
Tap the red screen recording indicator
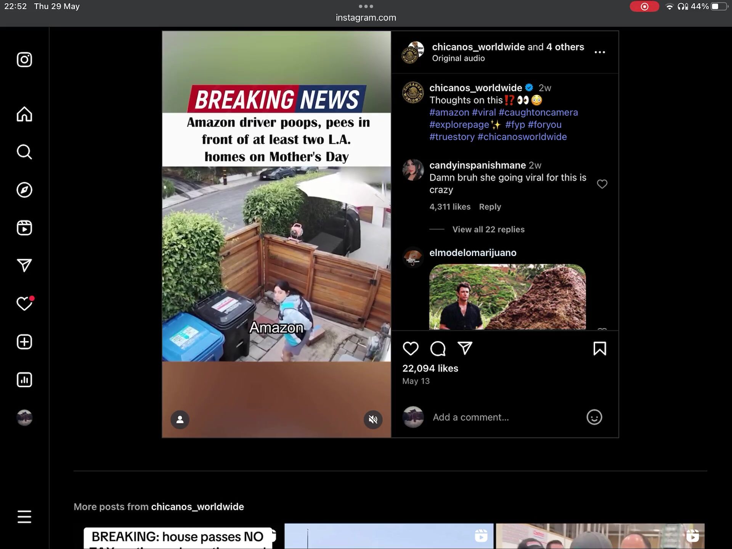coord(644,6)
